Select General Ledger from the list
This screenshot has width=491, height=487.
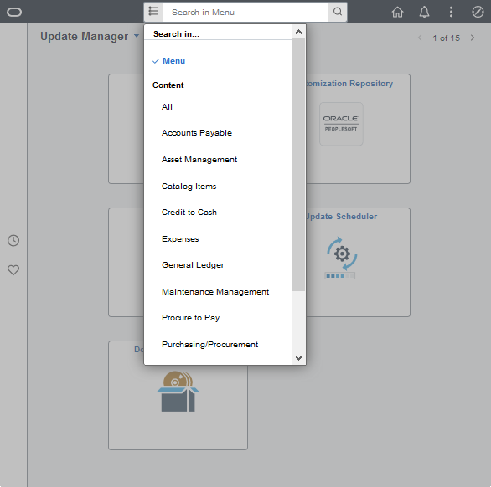click(x=193, y=265)
